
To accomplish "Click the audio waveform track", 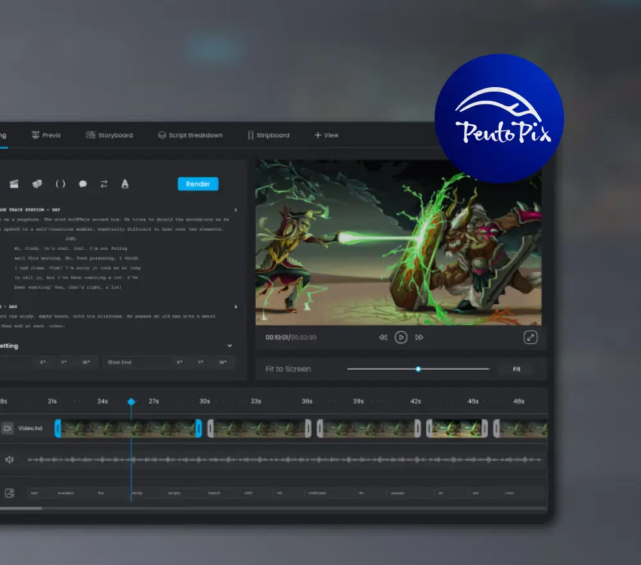I will coord(285,459).
